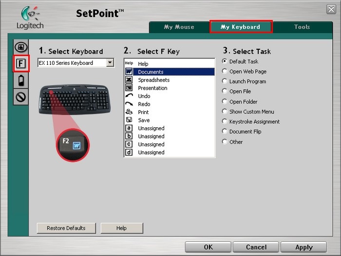Open the inactive keys sidebar icon
341x256 pixels.
click(x=21, y=97)
